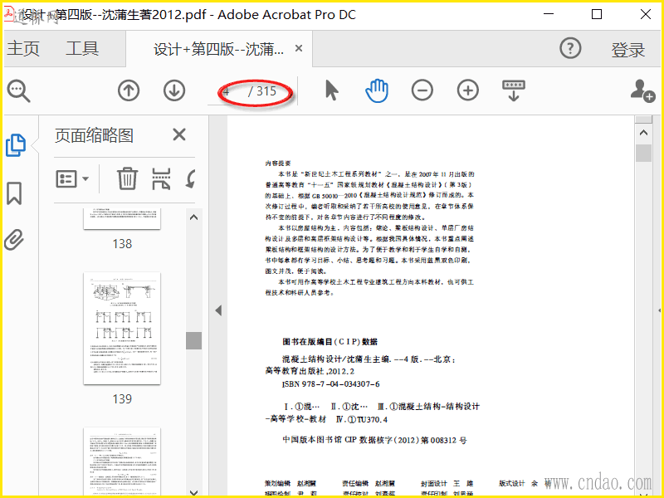Click the document vertical scrollbar handle
This screenshot has height=498, width=664.
tap(644, 153)
